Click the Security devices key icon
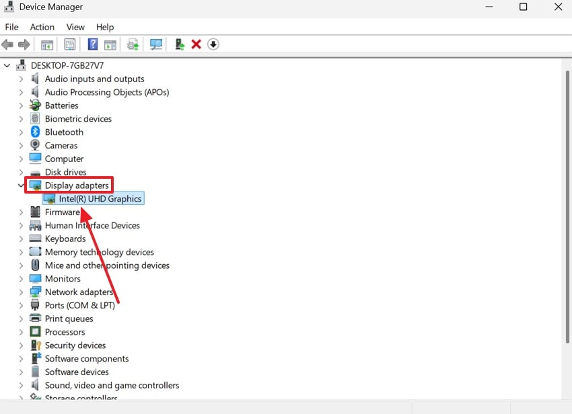The width and height of the screenshot is (572, 414). [x=36, y=345]
